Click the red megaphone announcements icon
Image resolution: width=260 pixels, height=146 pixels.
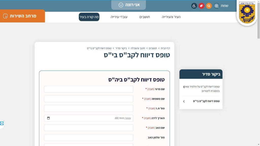(201, 6)
